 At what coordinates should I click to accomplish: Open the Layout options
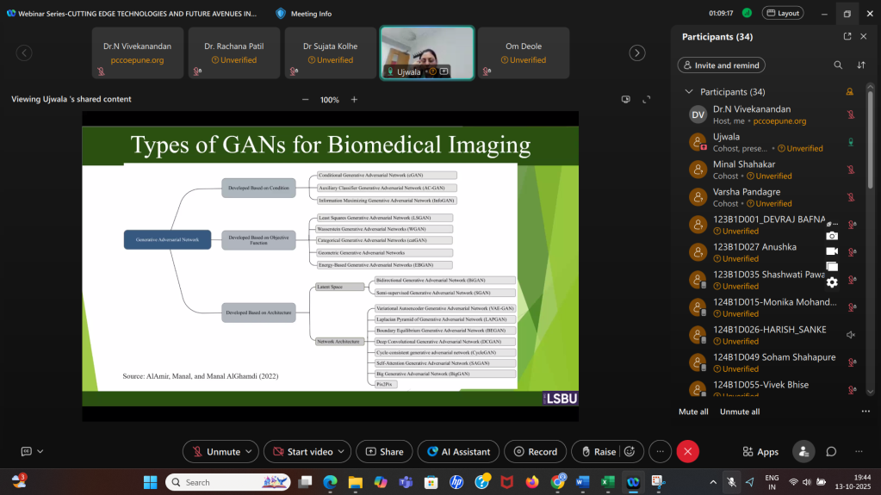coord(782,13)
